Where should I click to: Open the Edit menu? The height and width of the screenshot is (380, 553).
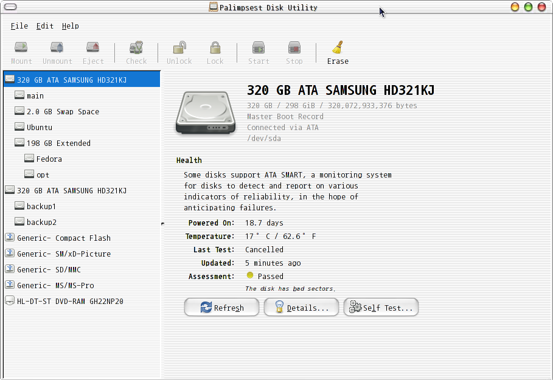click(45, 26)
